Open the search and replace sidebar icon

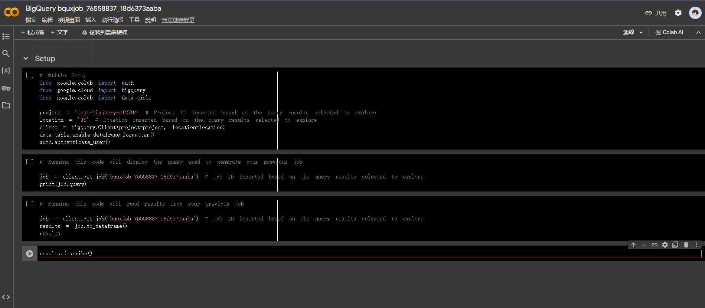pyautogui.click(x=6, y=53)
